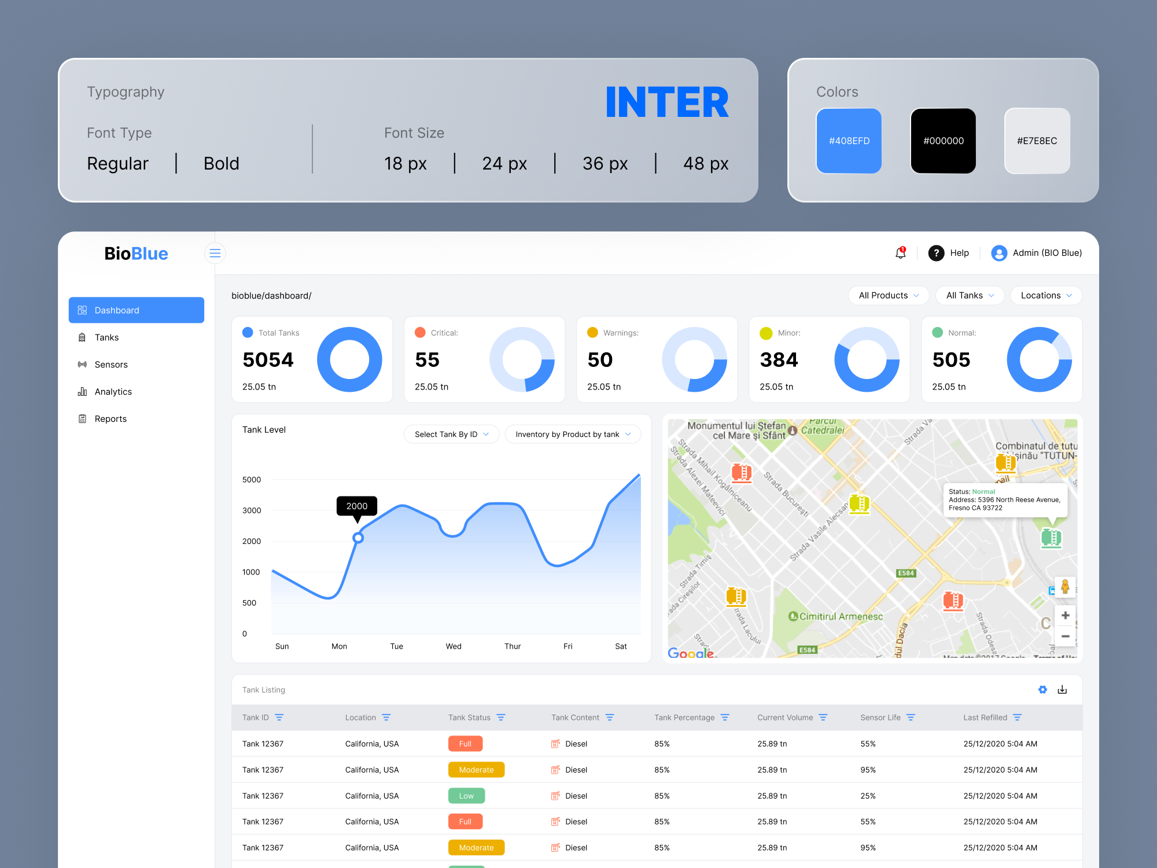This screenshot has height=868, width=1157.
Task: Expand the Inventory by Product by tank dropdown
Action: pos(572,434)
